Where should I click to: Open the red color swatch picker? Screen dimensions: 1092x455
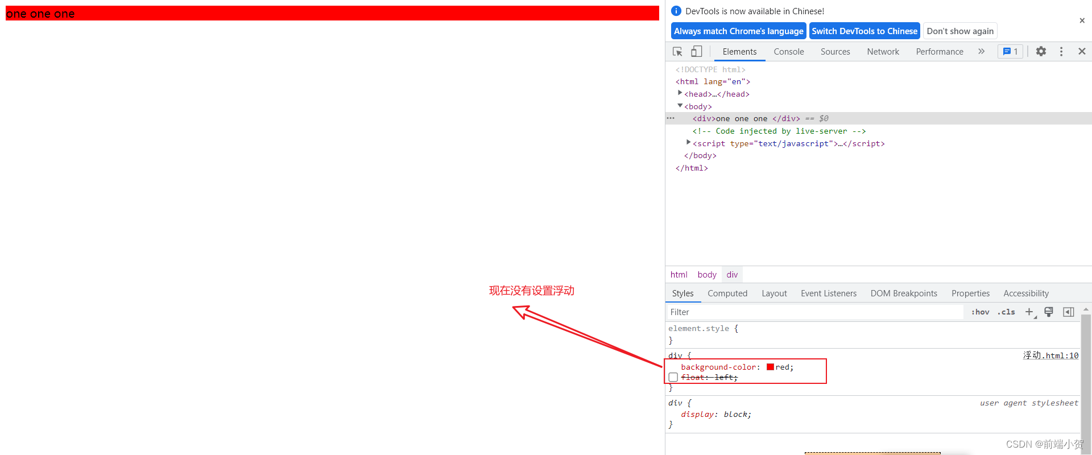tap(770, 367)
